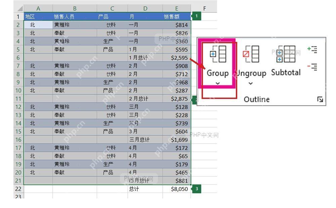Click the 总计 cell in row 22
The width and height of the screenshot is (336, 208).
point(145,189)
